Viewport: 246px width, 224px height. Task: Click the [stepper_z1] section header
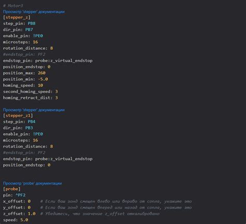[x=18, y=116]
